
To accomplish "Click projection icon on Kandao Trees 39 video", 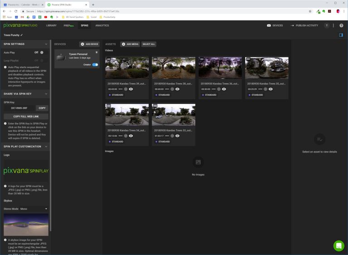I will click(x=126, y=89).
